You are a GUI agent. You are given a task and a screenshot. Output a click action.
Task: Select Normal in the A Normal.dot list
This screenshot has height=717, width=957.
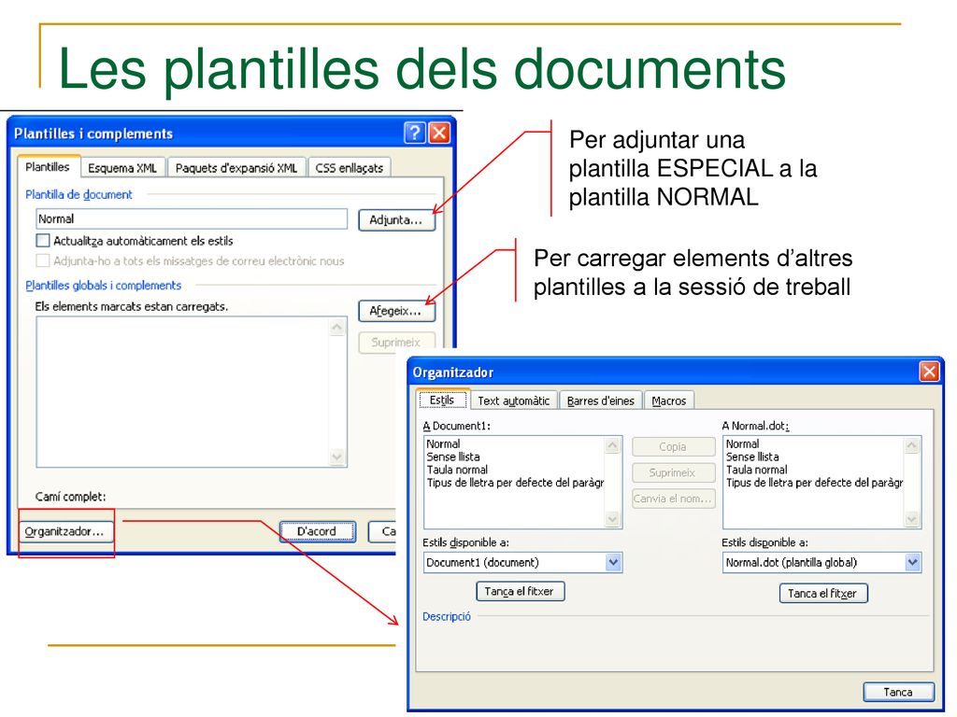(x=742, y=443)
